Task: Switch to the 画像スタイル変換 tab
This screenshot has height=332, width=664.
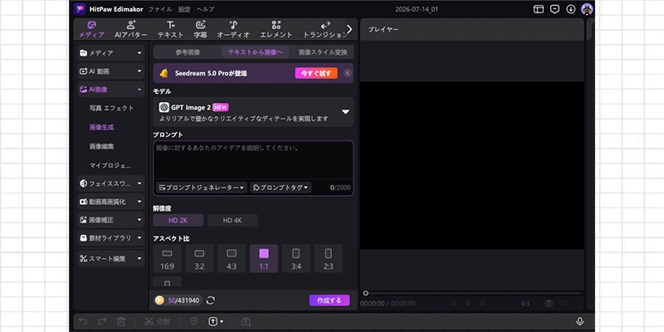Action: click(323, 52)
